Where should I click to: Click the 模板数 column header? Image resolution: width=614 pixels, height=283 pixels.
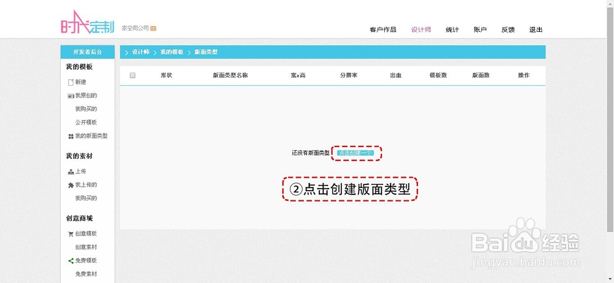pos(438,75)
